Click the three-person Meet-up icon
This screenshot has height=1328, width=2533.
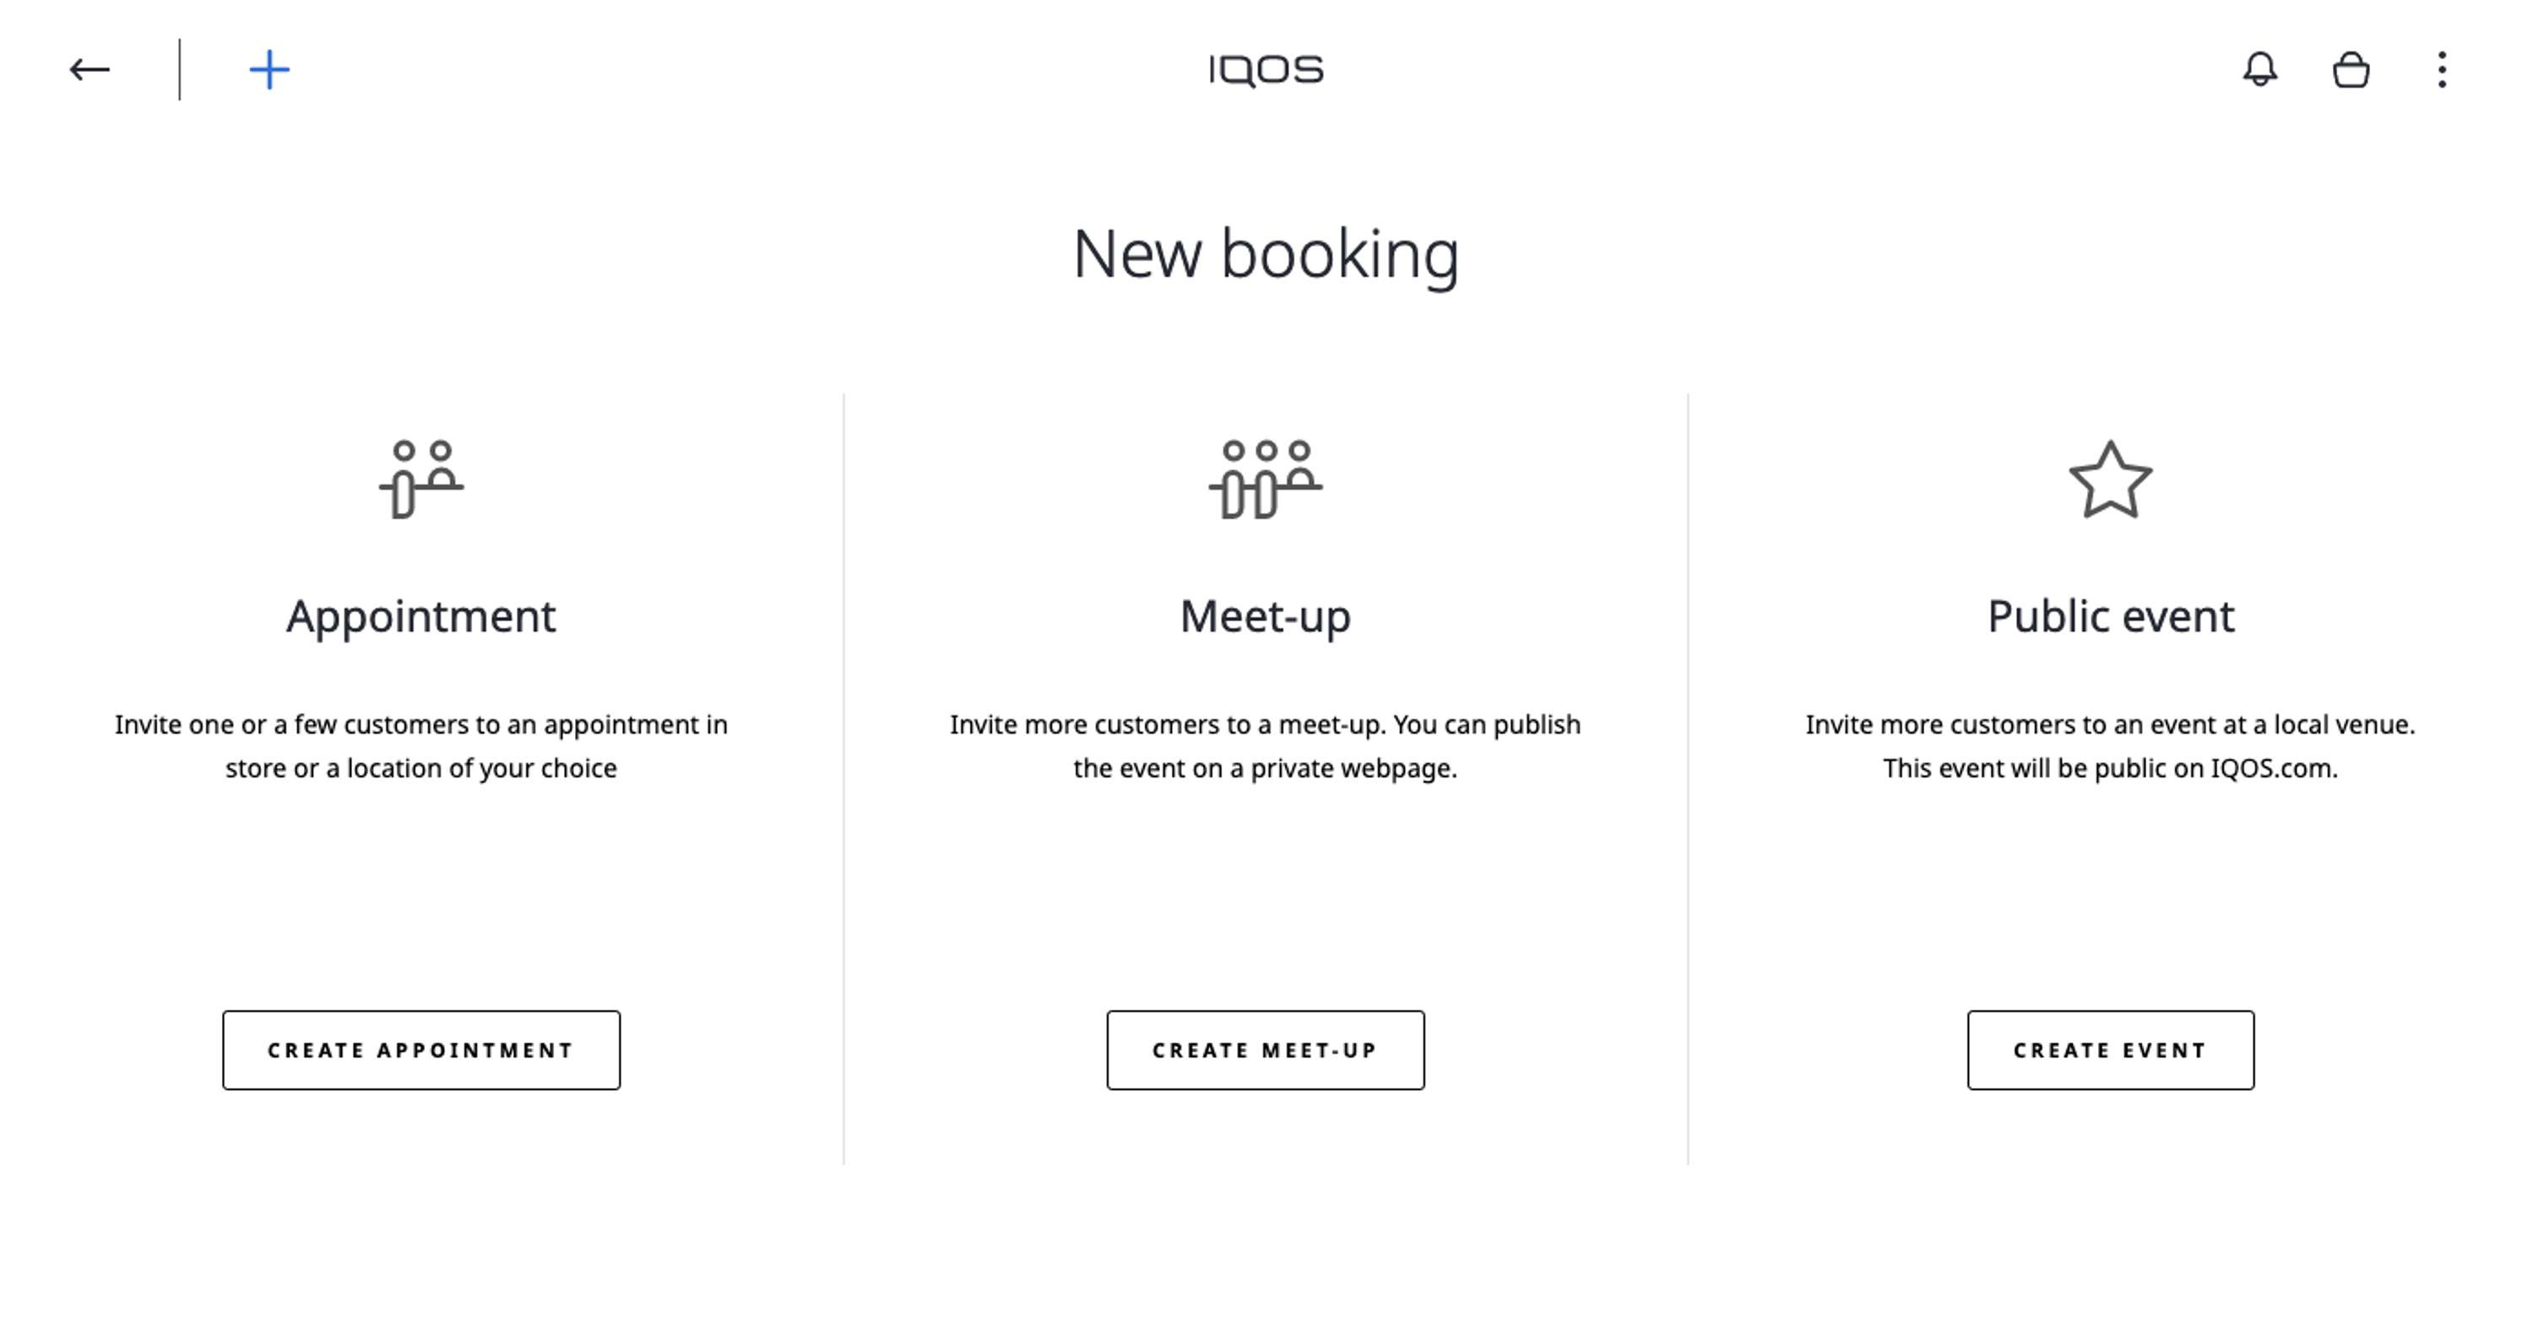coord(1266,479)
